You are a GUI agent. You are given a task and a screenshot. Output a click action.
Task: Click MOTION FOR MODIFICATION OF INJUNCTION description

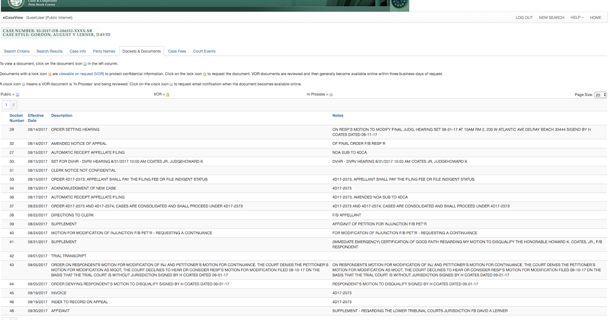[x=132, y=233]
